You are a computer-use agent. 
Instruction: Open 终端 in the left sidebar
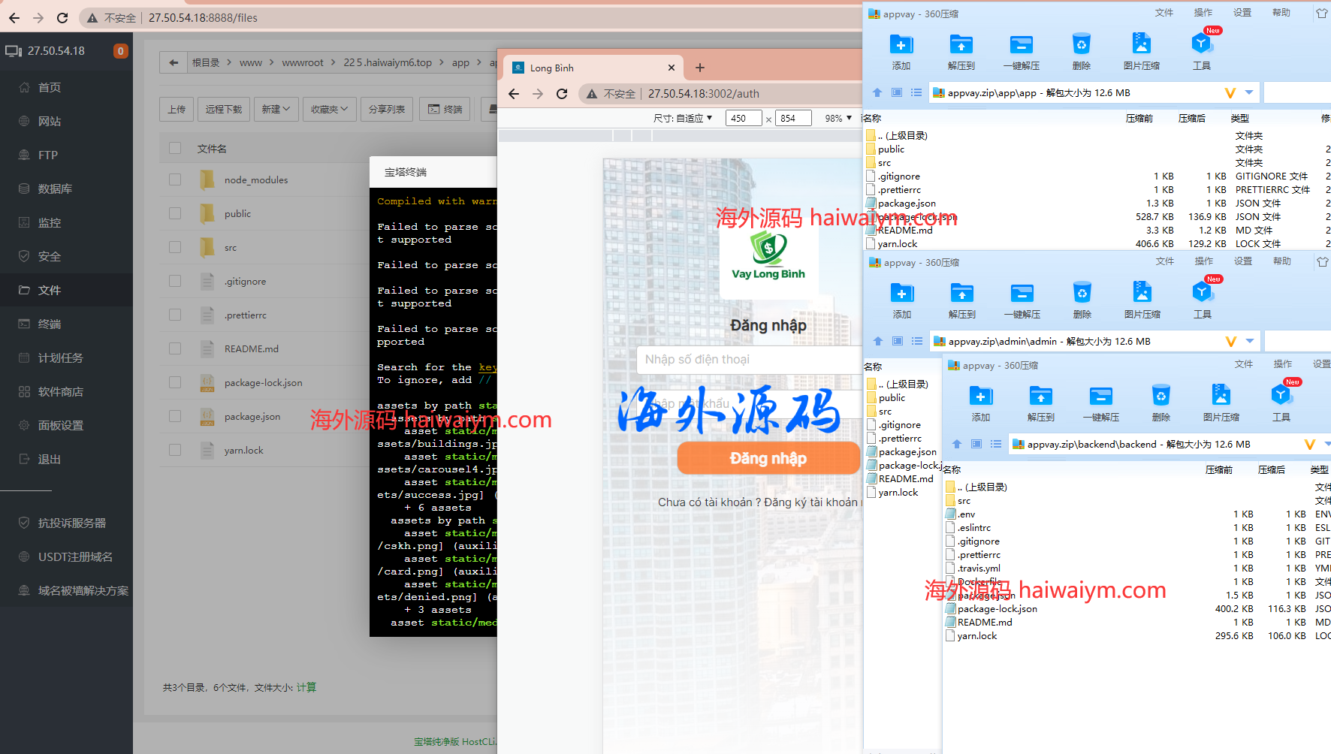(x=50, y=324)
